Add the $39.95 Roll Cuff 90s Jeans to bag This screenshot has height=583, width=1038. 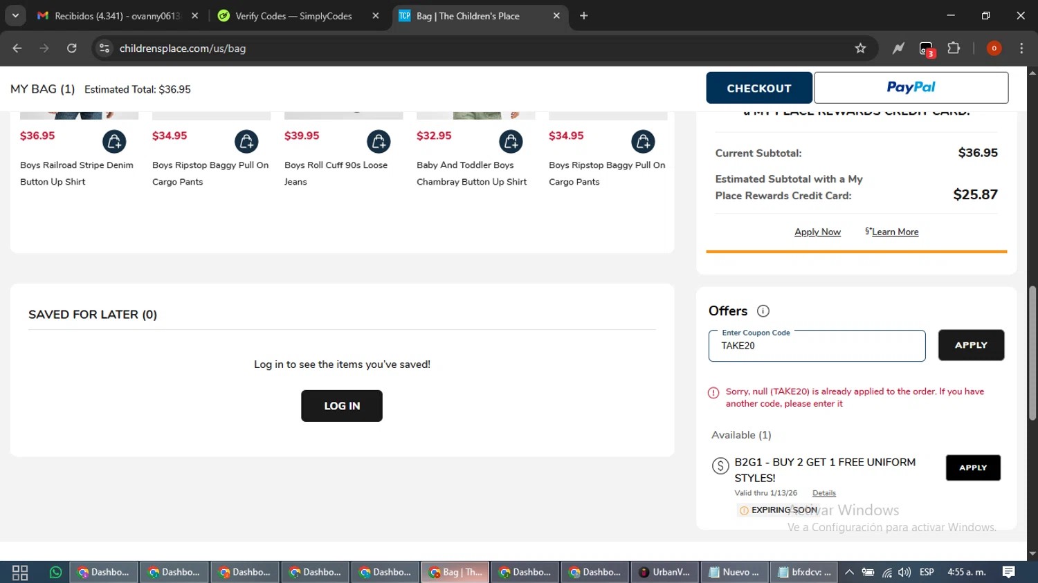tap(379, 142)
